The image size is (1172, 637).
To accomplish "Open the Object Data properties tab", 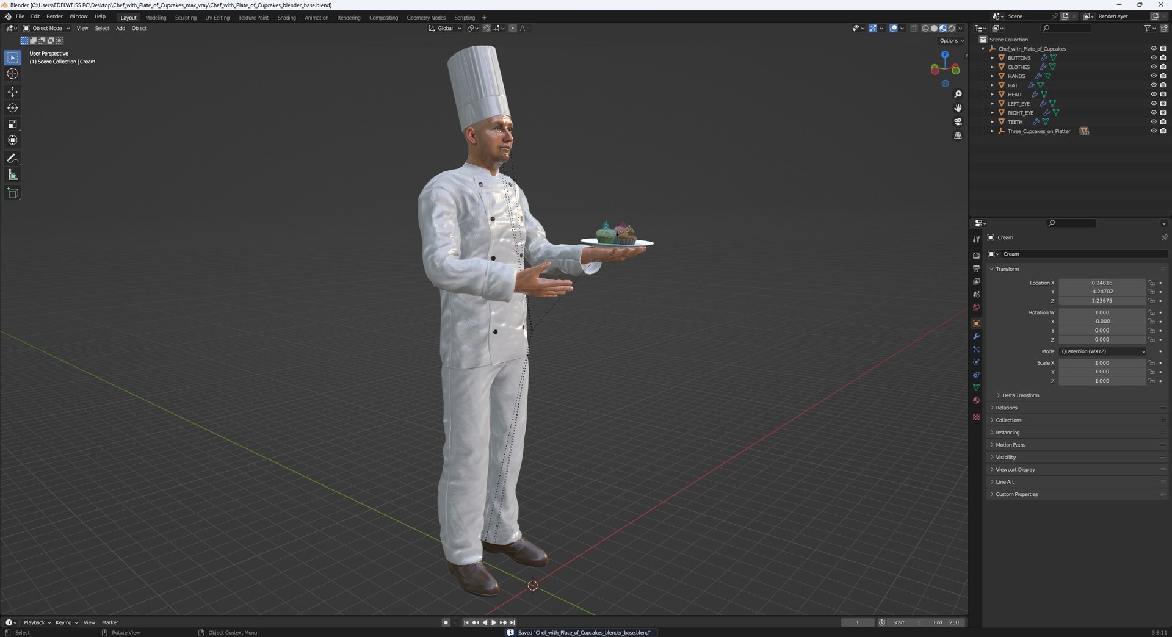I will pyautogui.click(x=976, y=387).
